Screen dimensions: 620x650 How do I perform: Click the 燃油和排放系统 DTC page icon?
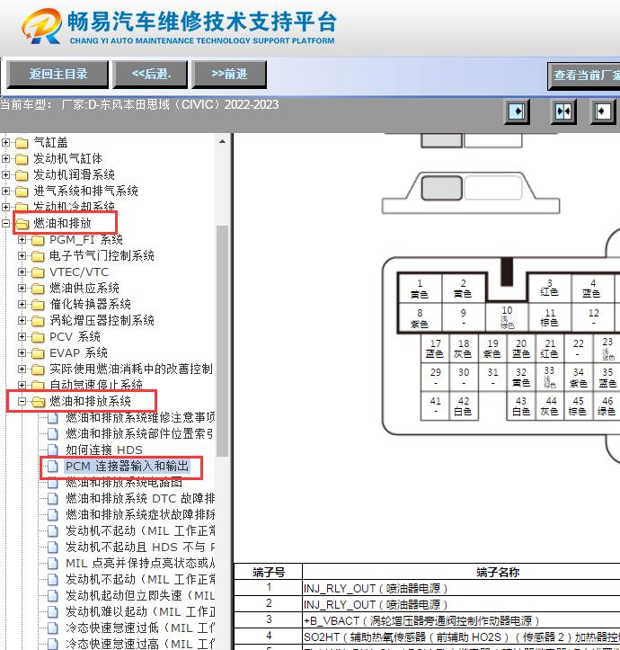53,499
